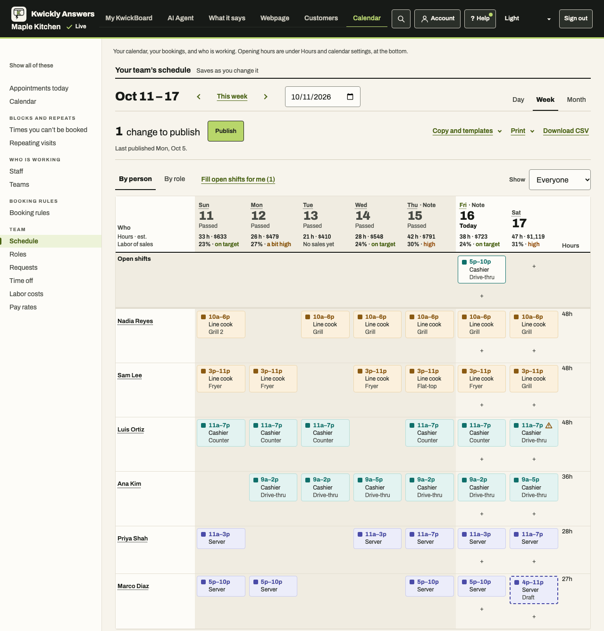Screen dimensions: 604x631
Task: Click Download CSV link
Action: (x=566, y=131)
